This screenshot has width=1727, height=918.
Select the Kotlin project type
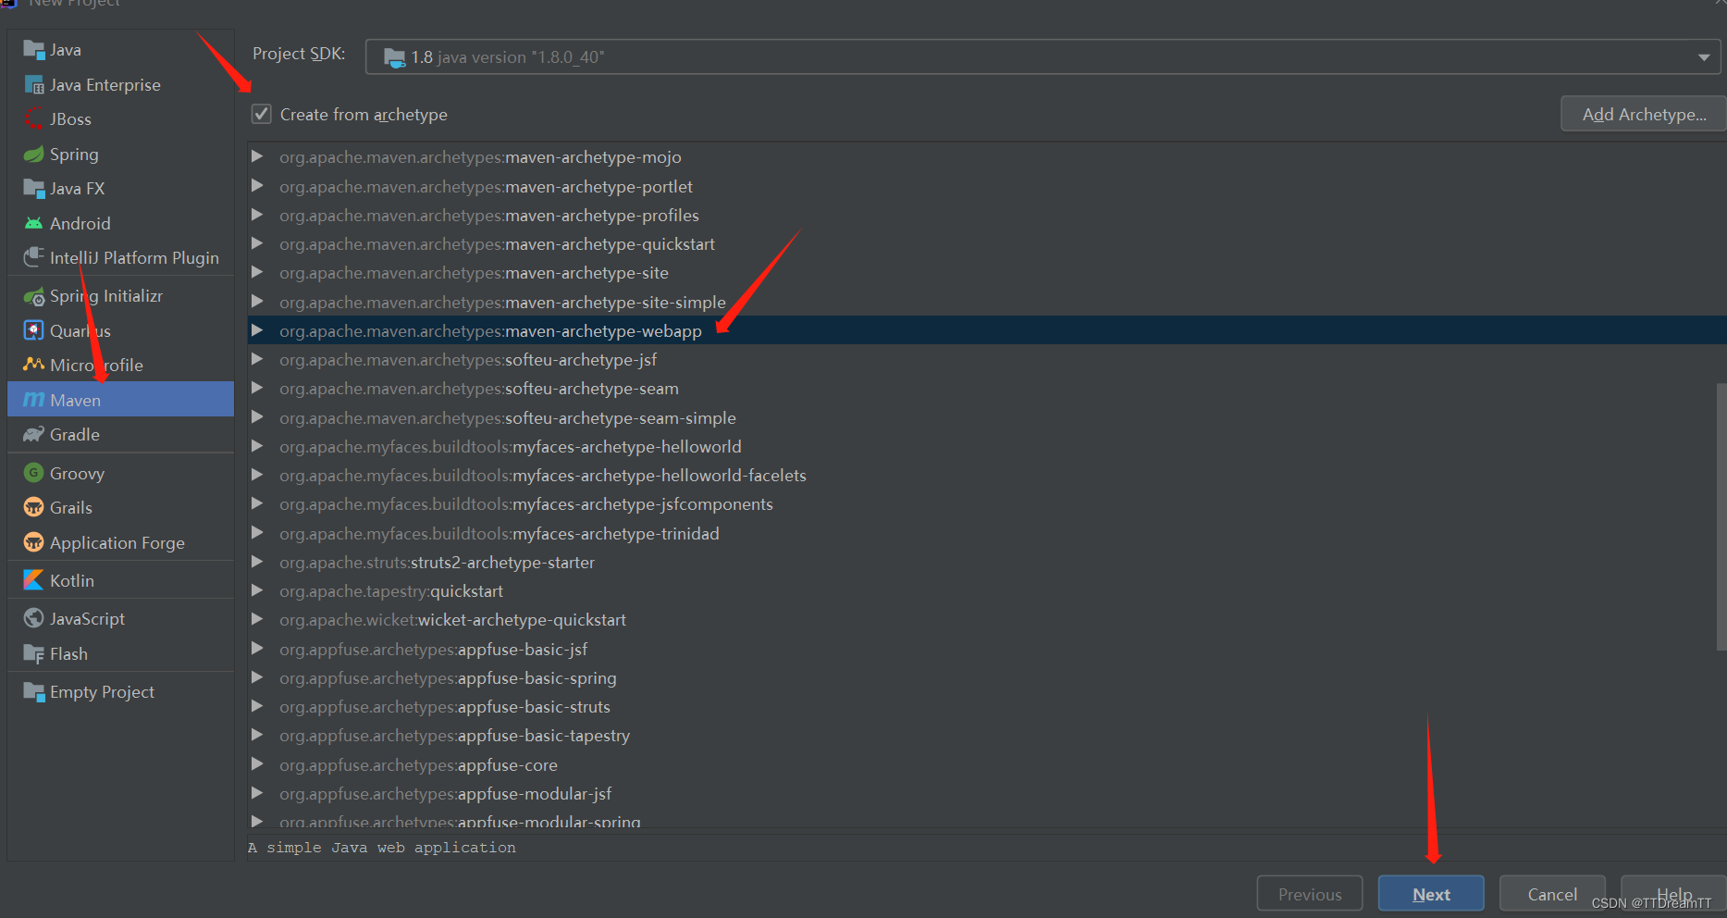click(120, 580)
